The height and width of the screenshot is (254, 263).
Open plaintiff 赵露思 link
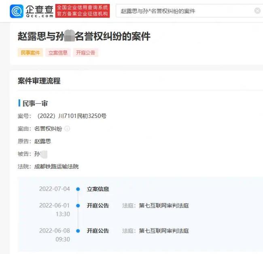coord(42,141)
